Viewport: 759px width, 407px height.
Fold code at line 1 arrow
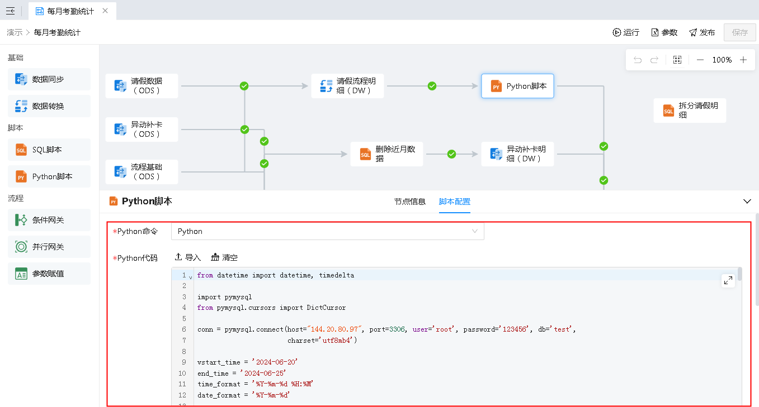(191, 276)
